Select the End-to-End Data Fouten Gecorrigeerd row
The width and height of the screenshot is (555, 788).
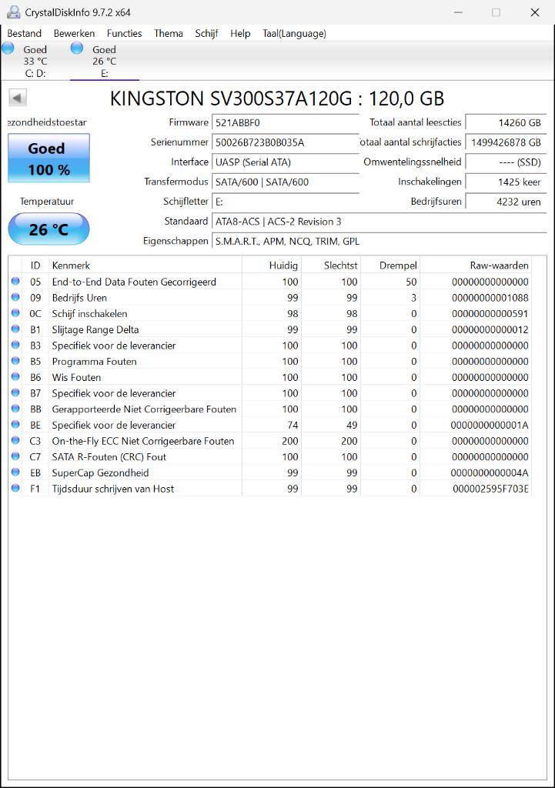(270, 282)
